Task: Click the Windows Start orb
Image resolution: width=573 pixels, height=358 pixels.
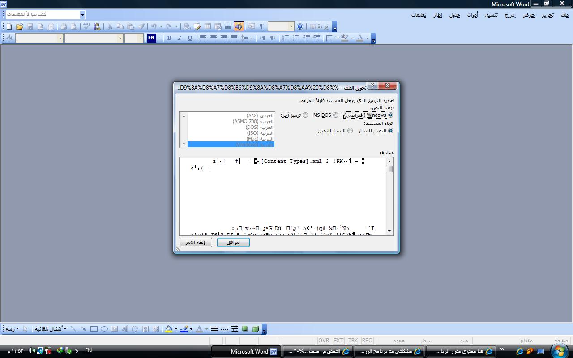Action: click(560, 351)
